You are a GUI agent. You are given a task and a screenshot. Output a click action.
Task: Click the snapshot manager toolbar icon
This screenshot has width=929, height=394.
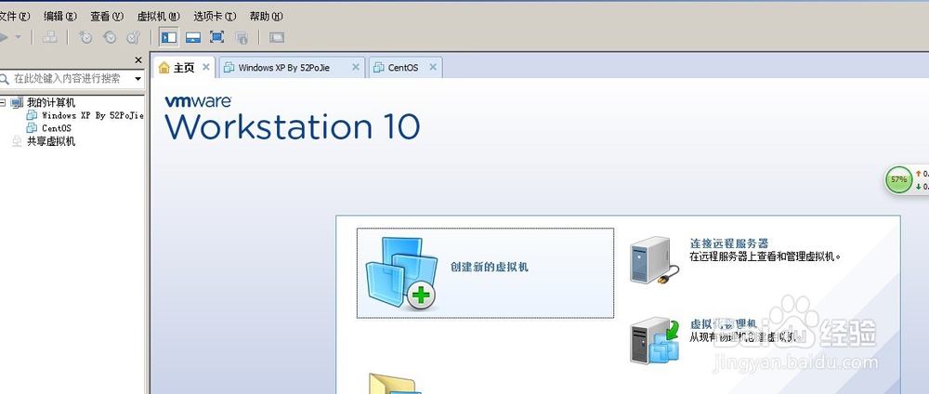pos(133,37)
